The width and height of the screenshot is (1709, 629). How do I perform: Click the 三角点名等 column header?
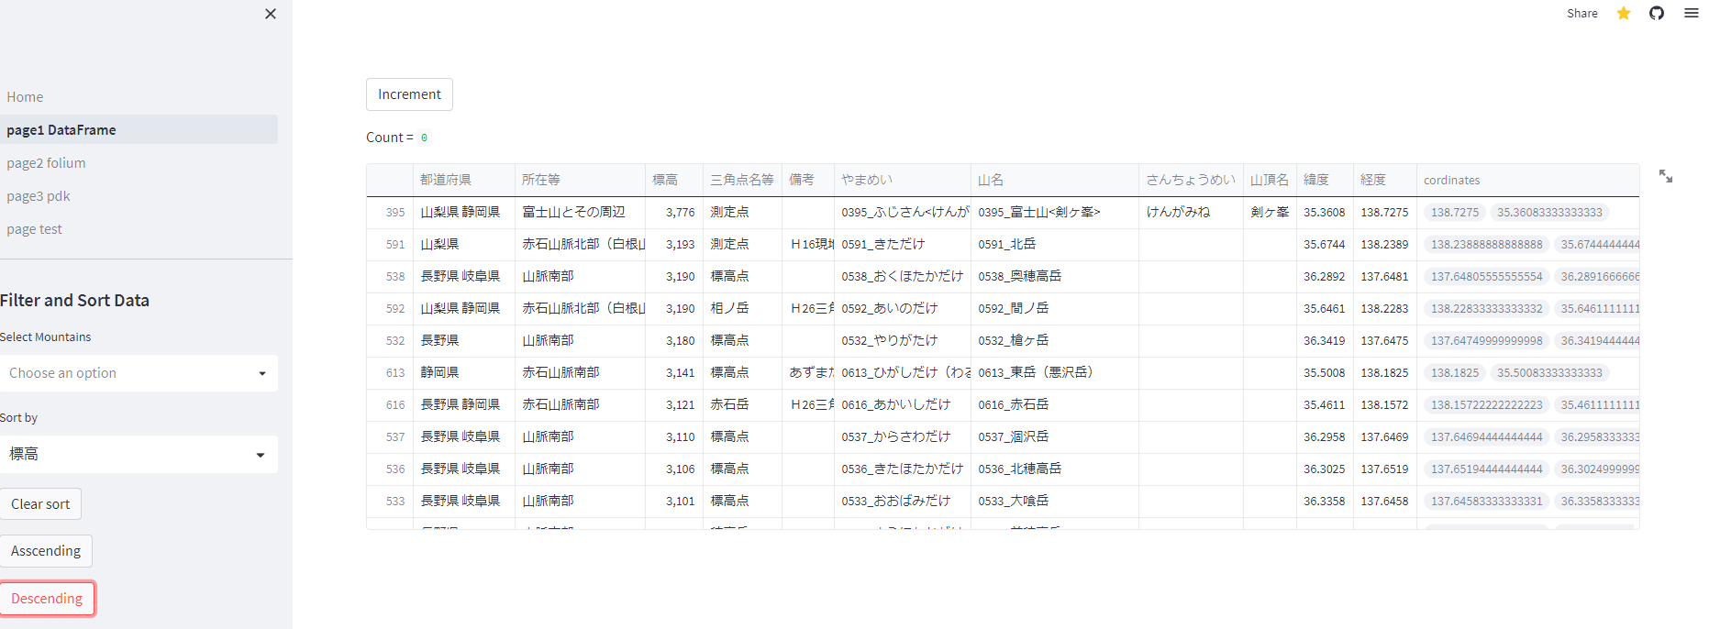coord(742,180)
